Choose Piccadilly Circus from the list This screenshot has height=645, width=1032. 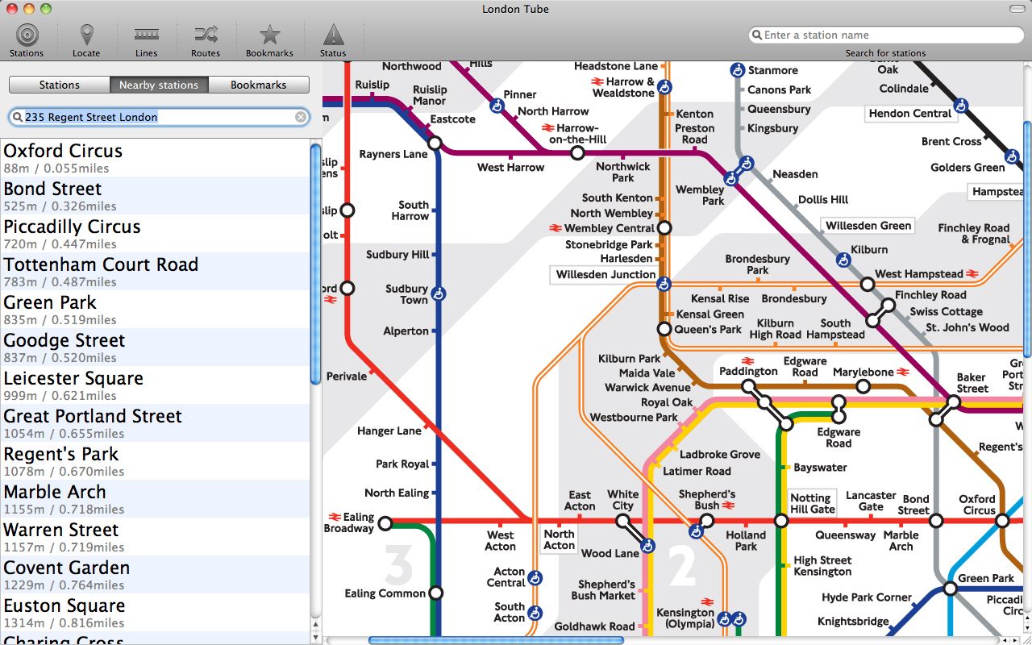(155, 234)
